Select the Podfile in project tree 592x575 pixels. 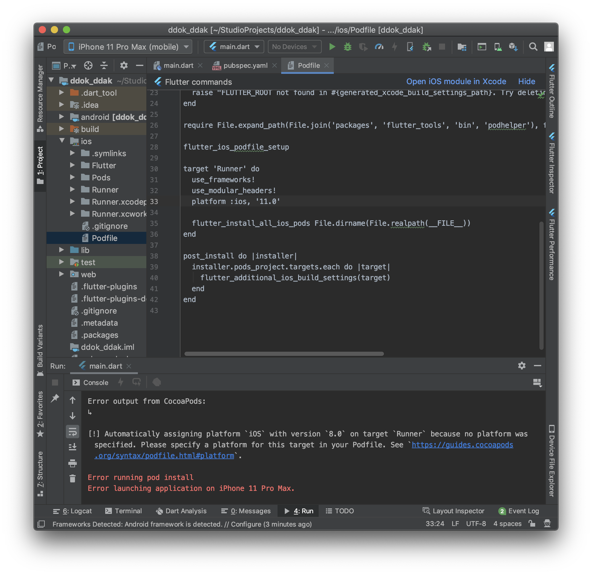click(x=104, y=238)
